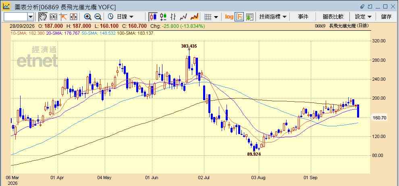Toggle logarithmic price scale
Screen dimensions: 399x186
229,17
